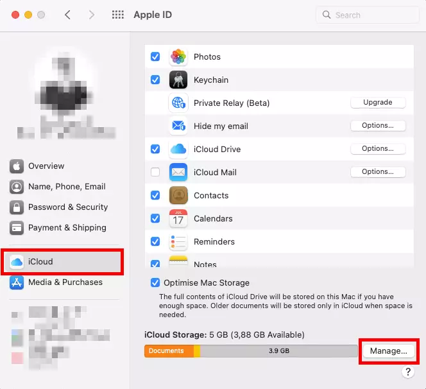Click the Hide my email icon

178,126
